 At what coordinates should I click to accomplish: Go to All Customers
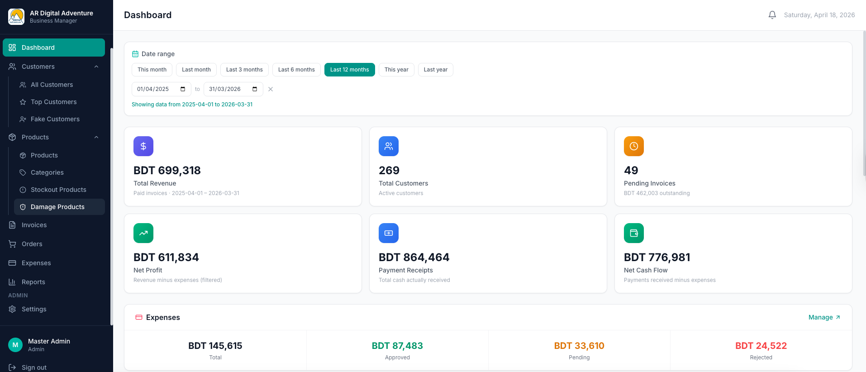tap(59, 85)
